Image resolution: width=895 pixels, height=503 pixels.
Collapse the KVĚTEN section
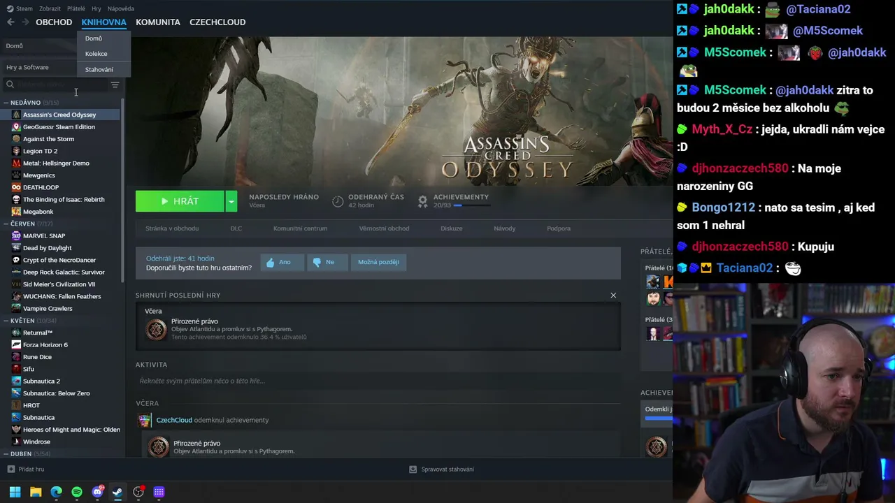pos(6,321)
